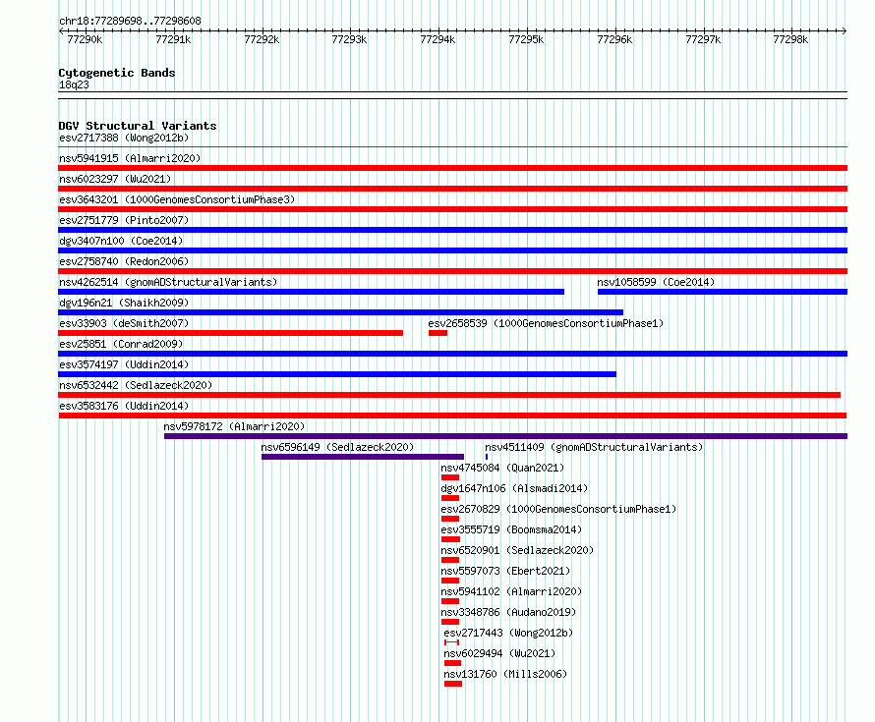The height and width of the screenshot is (722, 875).
Task: Click the nsv4262514 blue variant bar
Action: point(312,292)
